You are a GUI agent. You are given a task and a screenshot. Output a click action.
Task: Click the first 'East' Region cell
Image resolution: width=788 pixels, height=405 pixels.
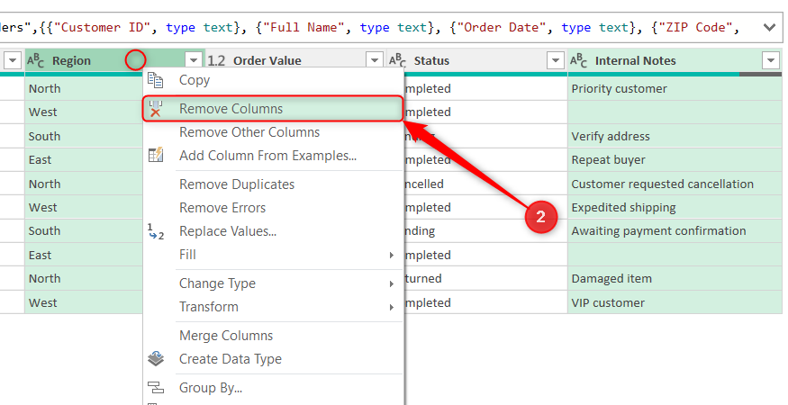pos(84,160)
